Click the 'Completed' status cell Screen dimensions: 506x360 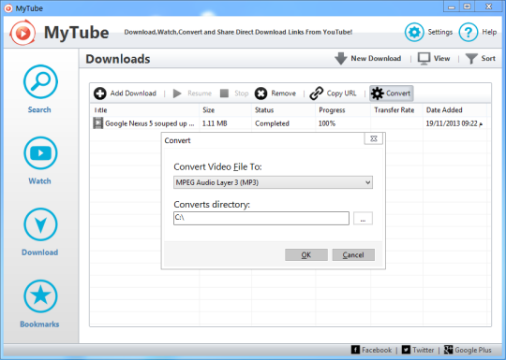(x=272, y=123)
